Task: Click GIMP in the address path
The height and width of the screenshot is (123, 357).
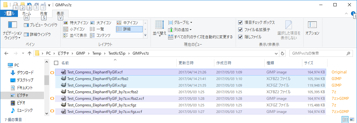Action: pos(80,53)
